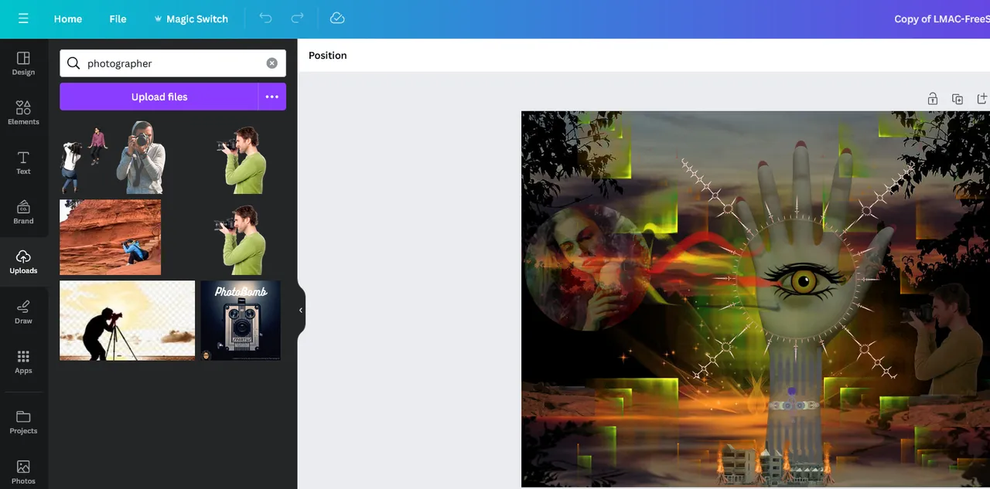Image resolution: width=990 pixels, height=489 pixels.
Task: Click the Position button
Action: pos(328,56)
